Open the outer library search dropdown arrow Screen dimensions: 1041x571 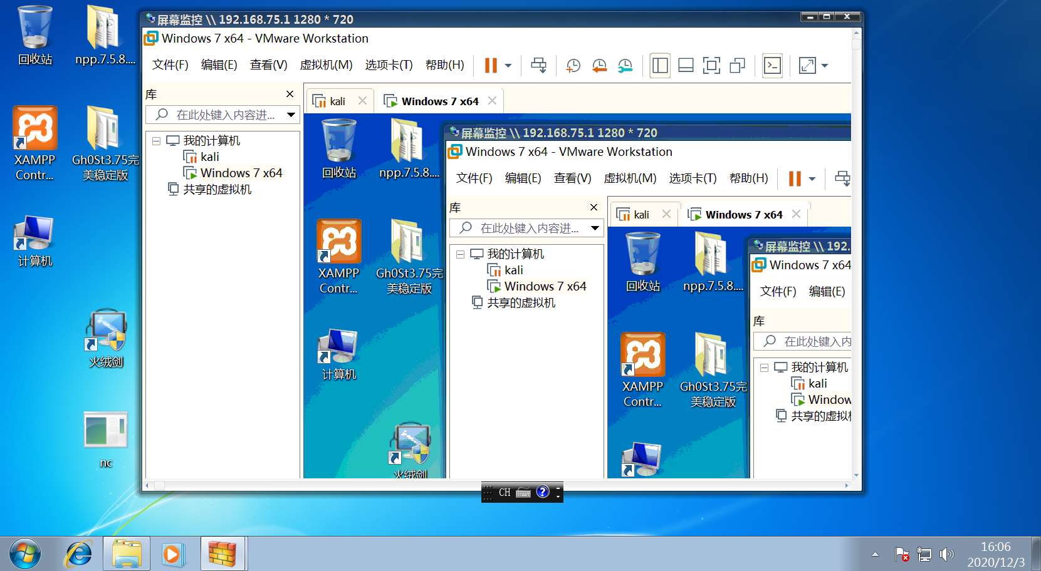291,115
